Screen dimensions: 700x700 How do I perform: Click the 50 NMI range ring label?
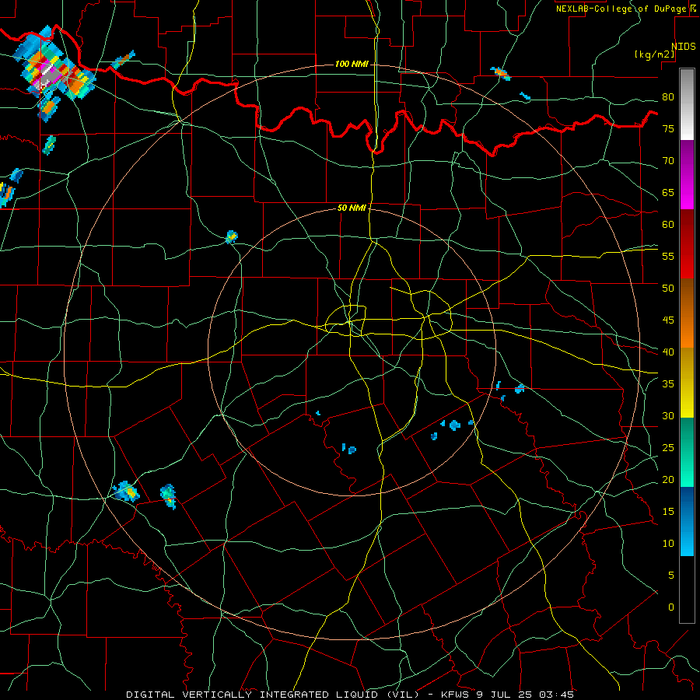pyautogui.click(x=352, y=208)
